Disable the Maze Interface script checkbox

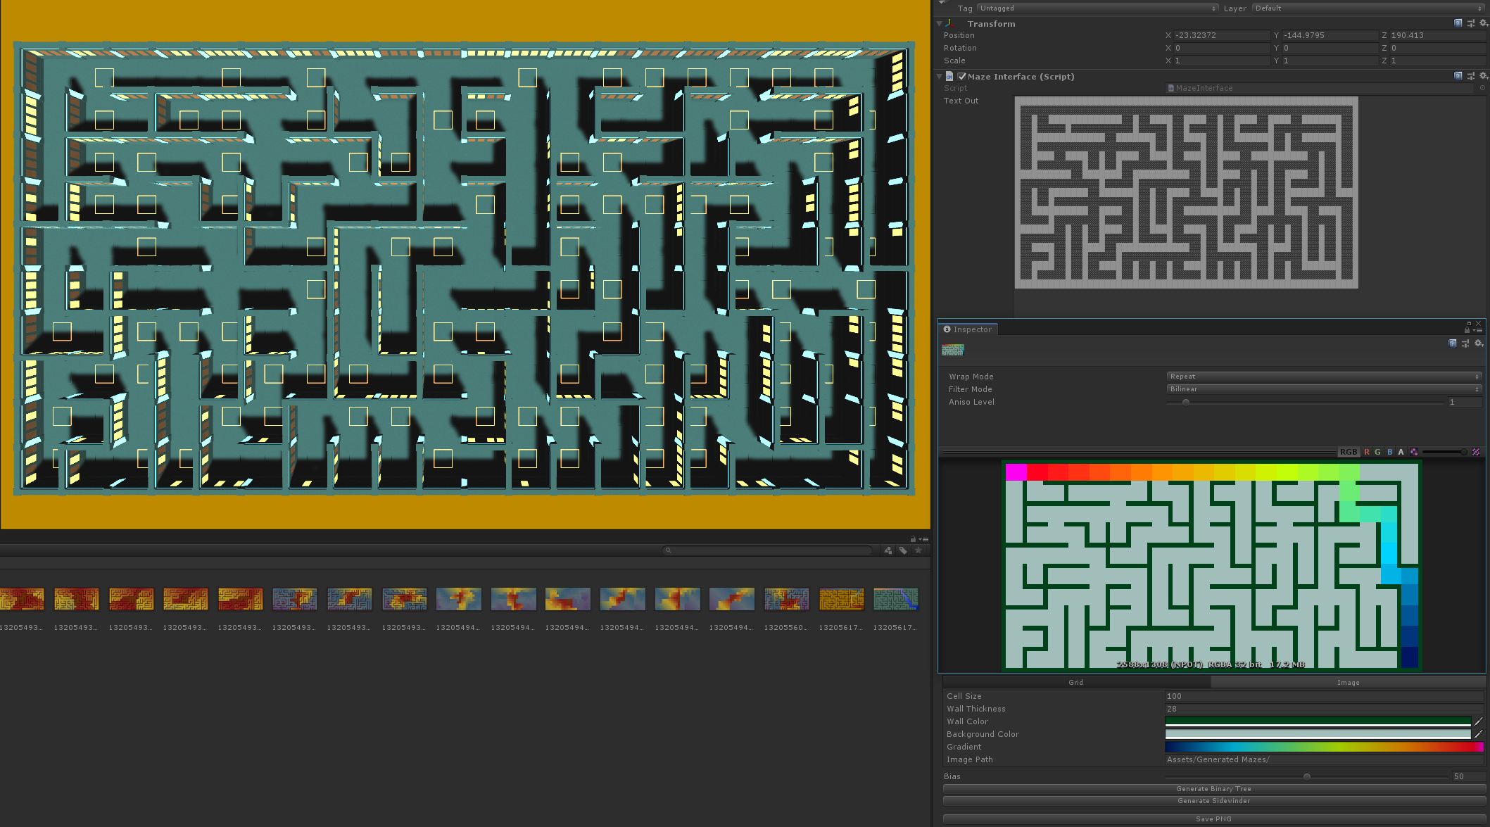[961, 76]
